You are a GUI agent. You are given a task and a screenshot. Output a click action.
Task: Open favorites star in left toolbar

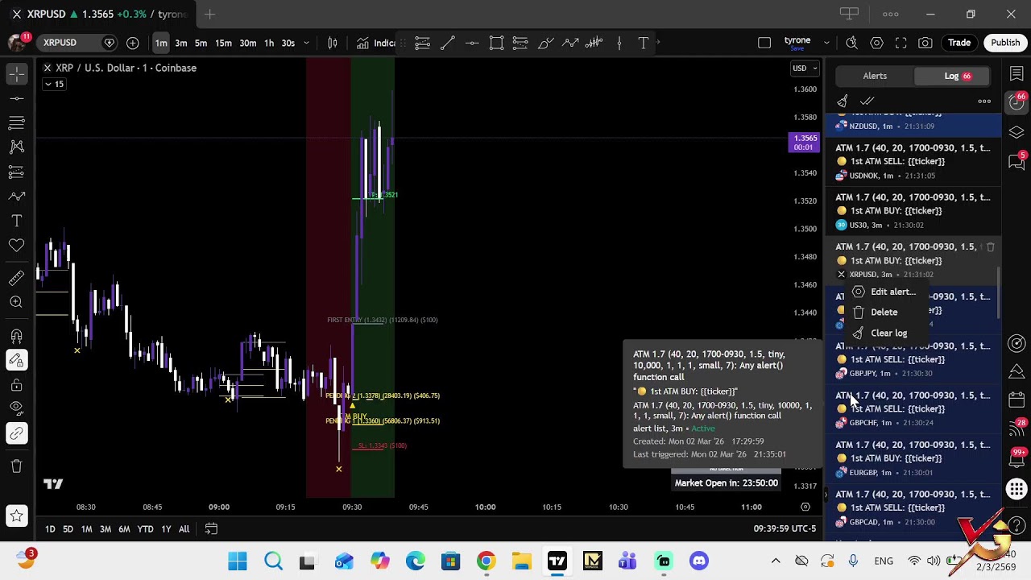16,516
